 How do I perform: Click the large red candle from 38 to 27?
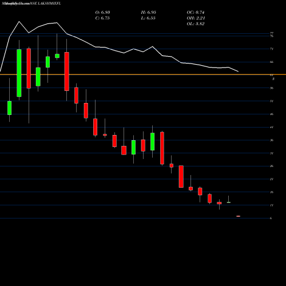pyautogui.click(x=162, y=148)
